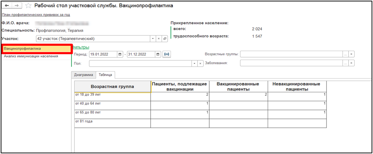This screenshot has height=154, width=373.
Task: Open calendar for period start date
Action: pyautogui.click(x=120, y=54)
